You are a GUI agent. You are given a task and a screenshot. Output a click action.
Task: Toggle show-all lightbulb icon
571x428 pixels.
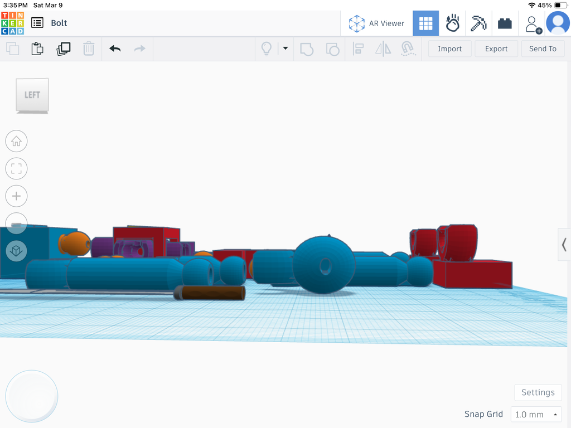267,49
